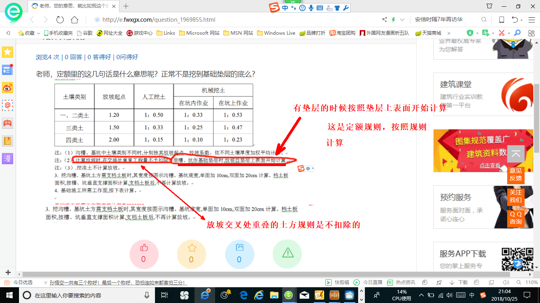Image resolution: width=540 pixels, height=303 pixels.
Task: Open the 预约服务 side banner
Action: tap(483, 207)
